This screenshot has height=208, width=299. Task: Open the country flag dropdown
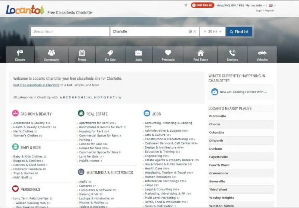coord(272,5)
